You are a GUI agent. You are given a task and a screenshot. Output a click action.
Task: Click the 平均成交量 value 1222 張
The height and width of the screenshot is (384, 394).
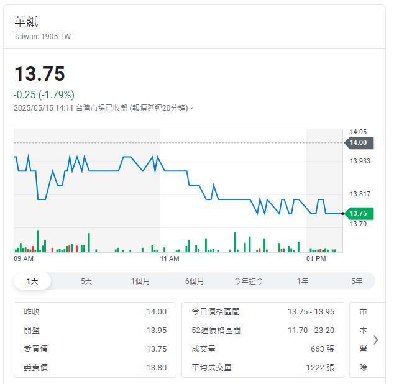320,368
